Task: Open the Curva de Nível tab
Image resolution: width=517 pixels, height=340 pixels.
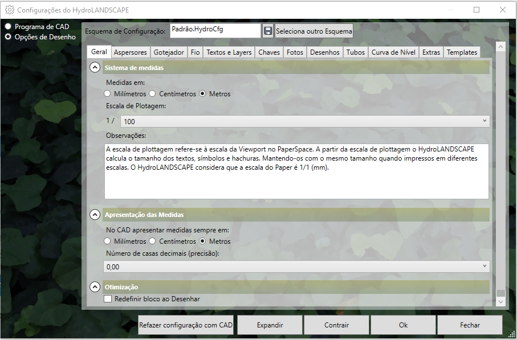Action: coord(393,52)
